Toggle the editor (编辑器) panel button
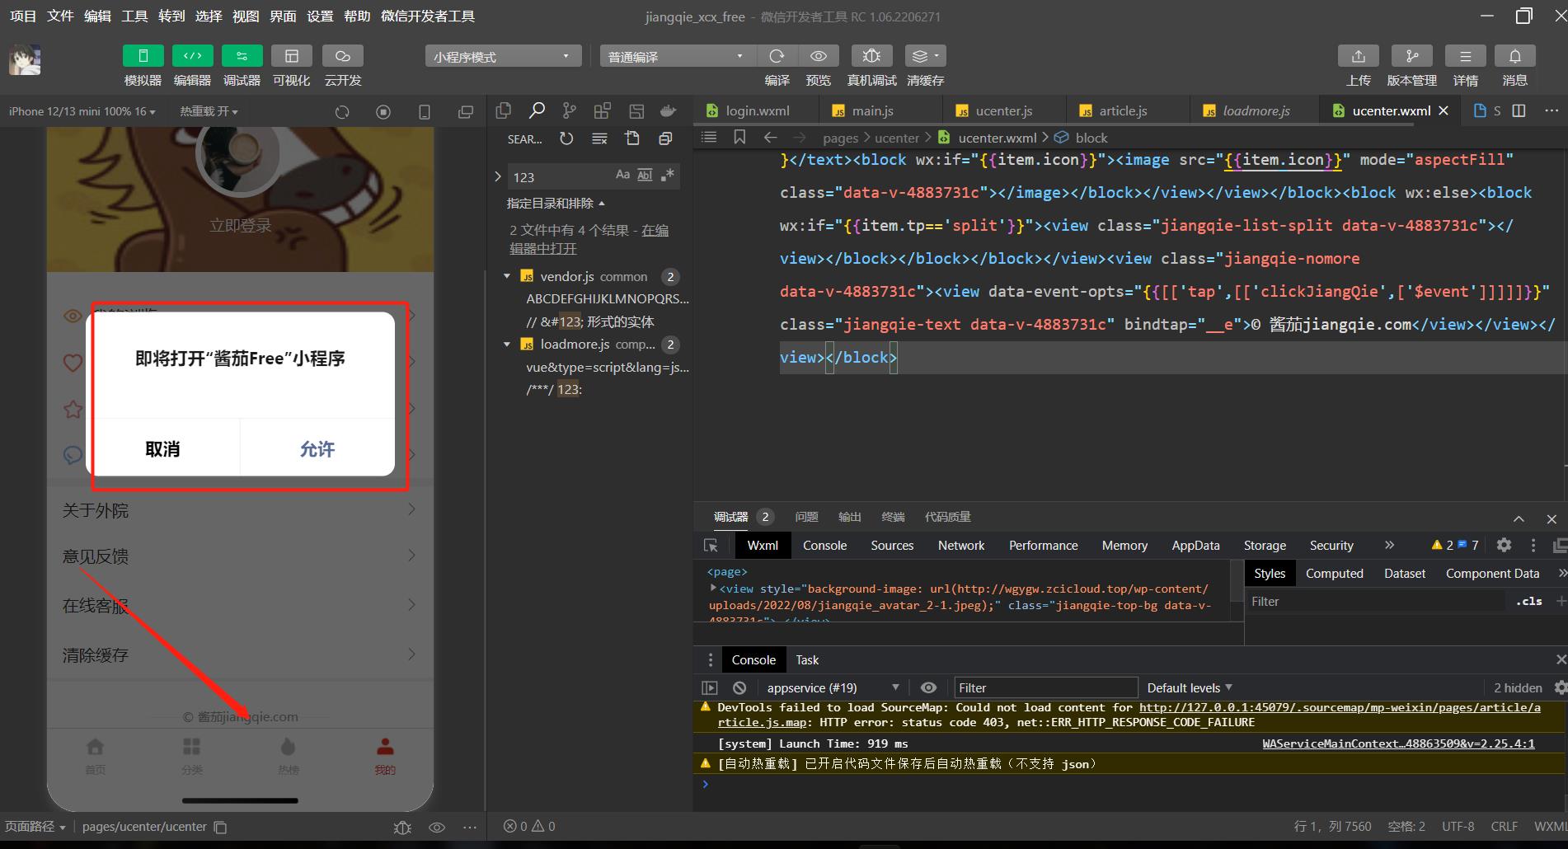Screen dimensions: 1568x849 pyautogui.click(x=192, y=56)
